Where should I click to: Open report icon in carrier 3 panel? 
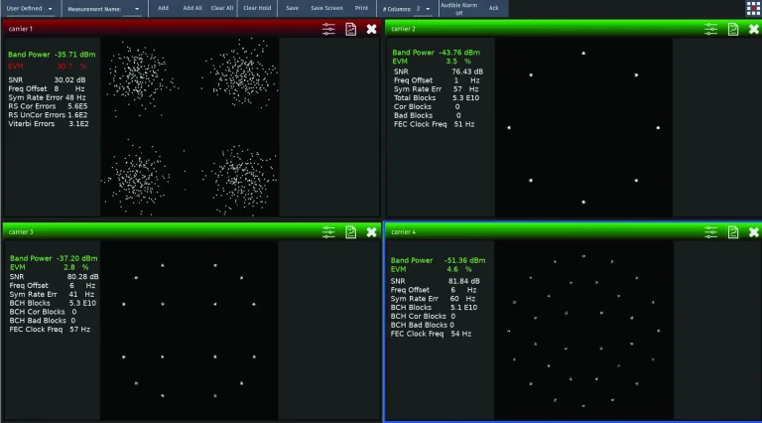click(350, 231)
